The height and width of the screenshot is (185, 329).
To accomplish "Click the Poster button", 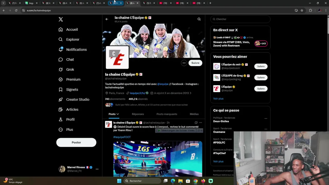I will [76, 142].
